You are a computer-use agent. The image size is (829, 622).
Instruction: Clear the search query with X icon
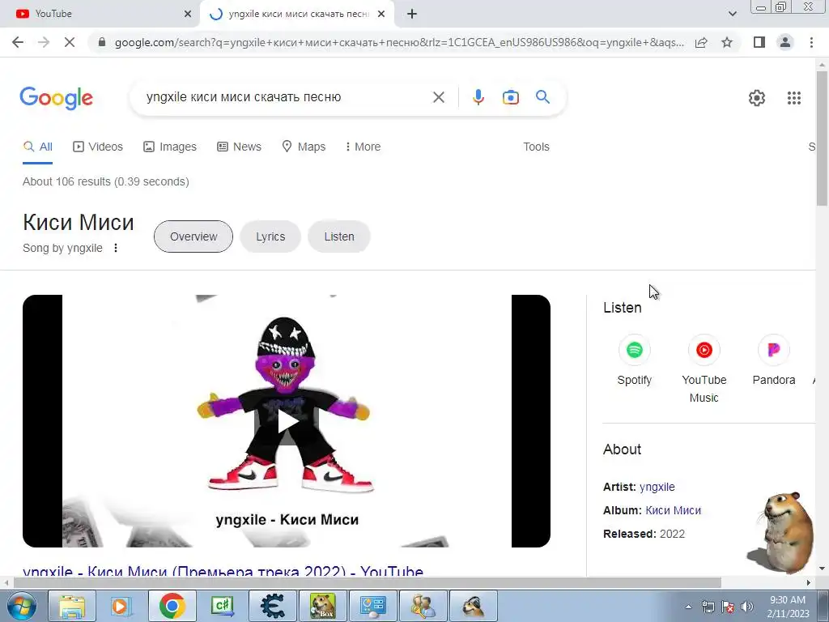point(438,97)
